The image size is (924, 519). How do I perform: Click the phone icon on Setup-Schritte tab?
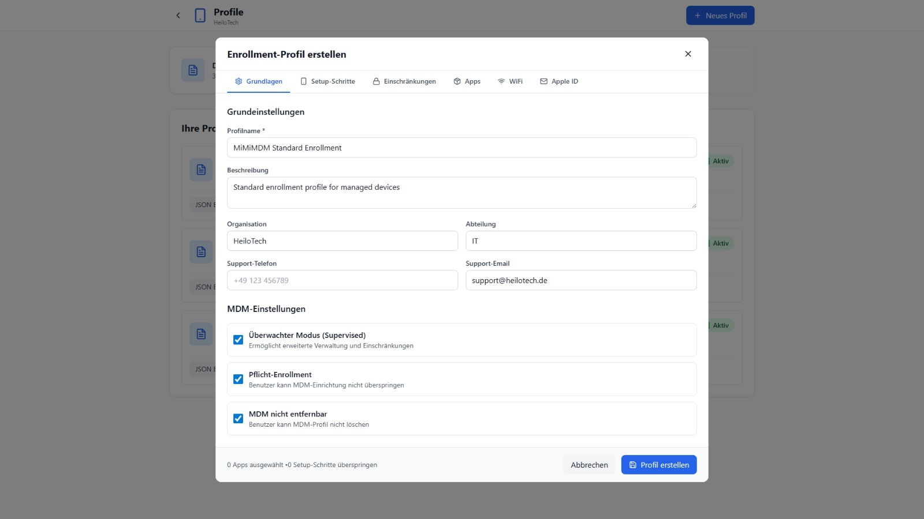pyautogui.click(x=304, y=81)
